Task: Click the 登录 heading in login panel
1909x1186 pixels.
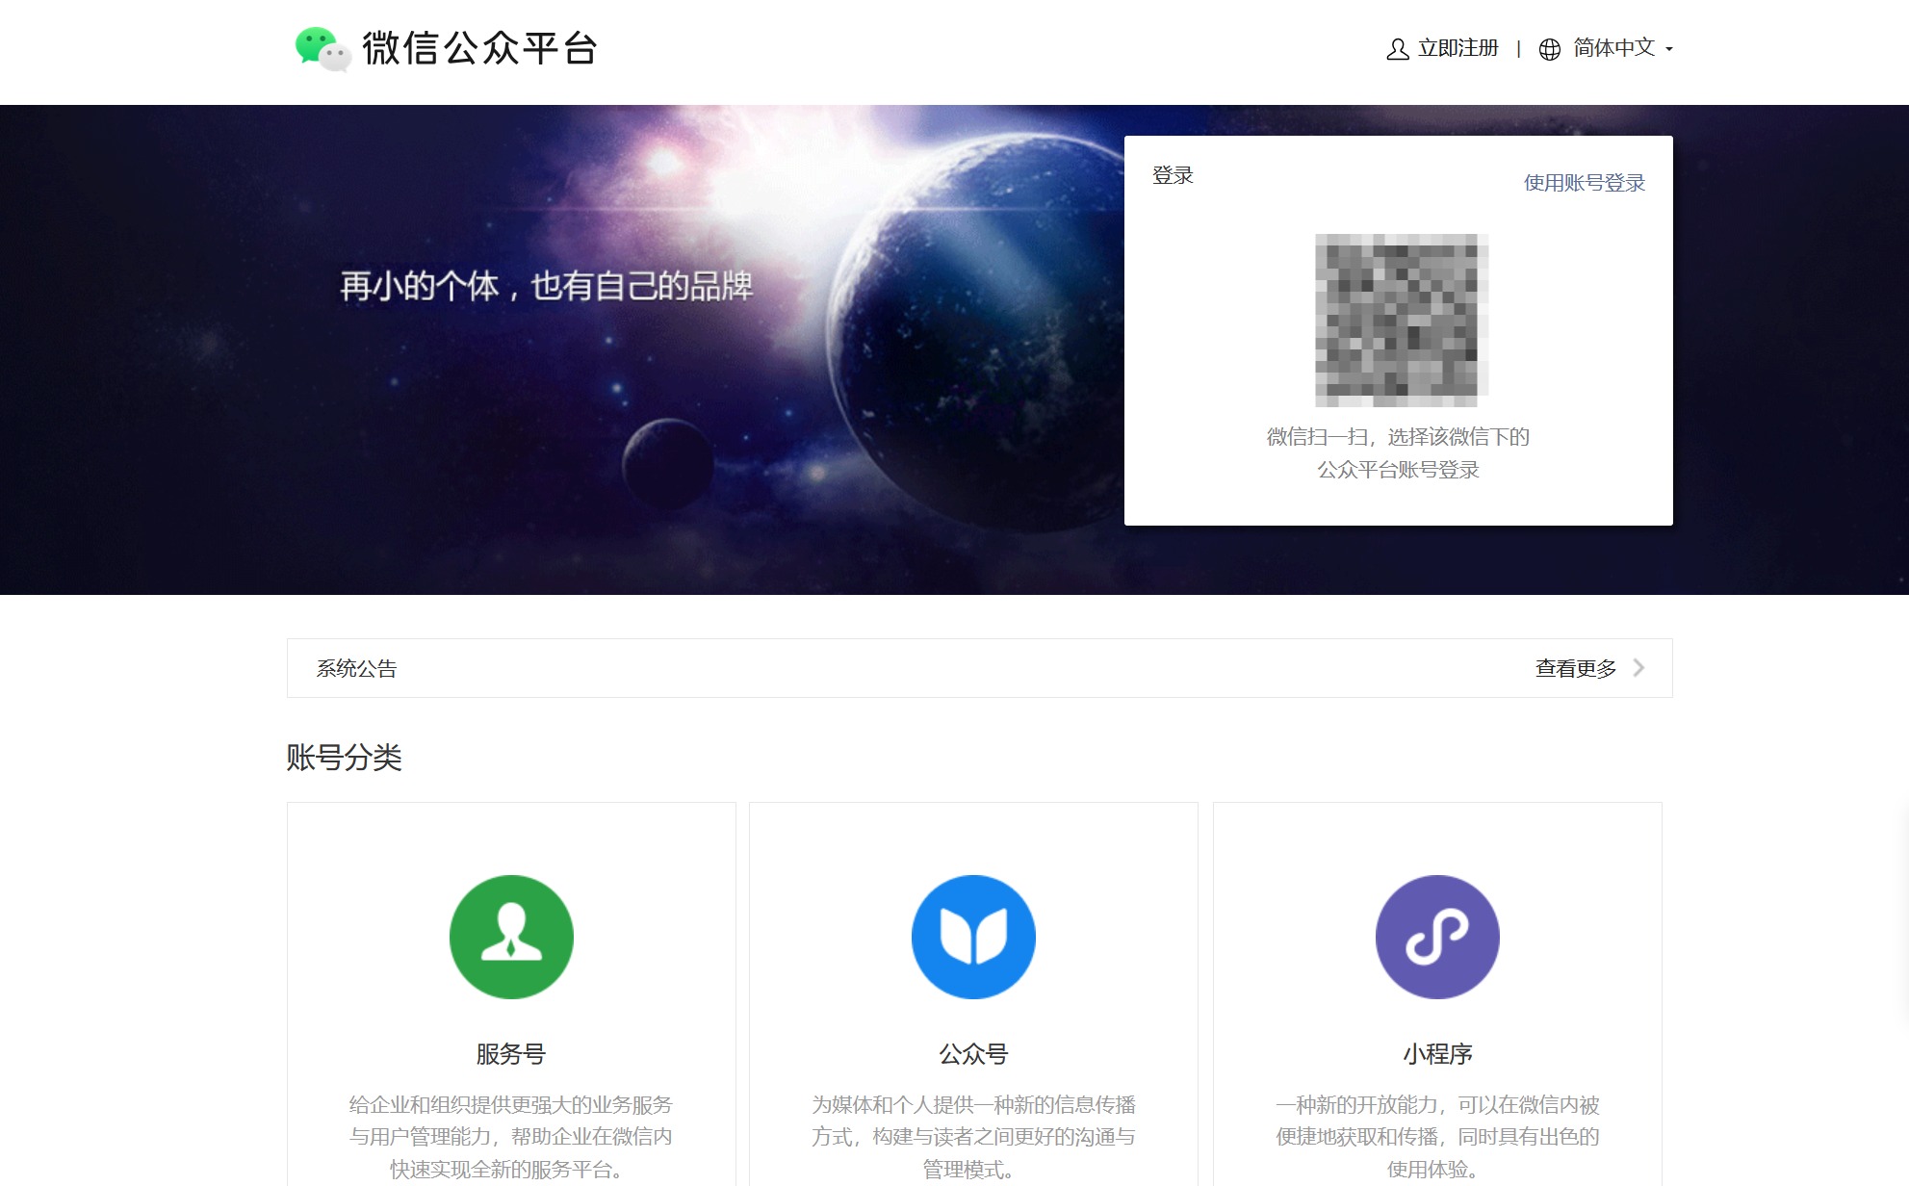Action: (x=1173, y=175)
